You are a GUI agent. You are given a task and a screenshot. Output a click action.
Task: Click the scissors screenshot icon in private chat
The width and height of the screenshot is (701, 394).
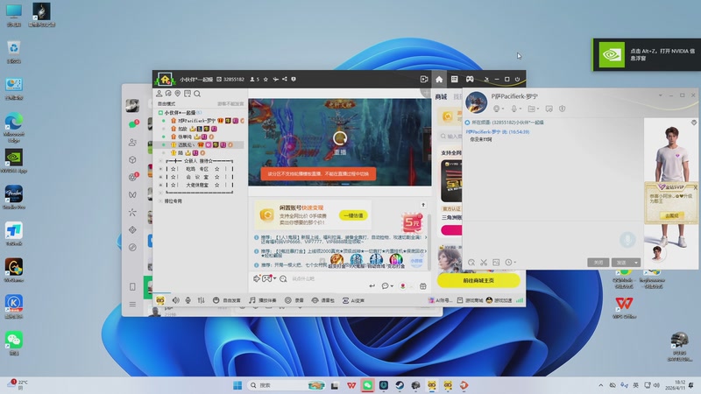[484, 262]
